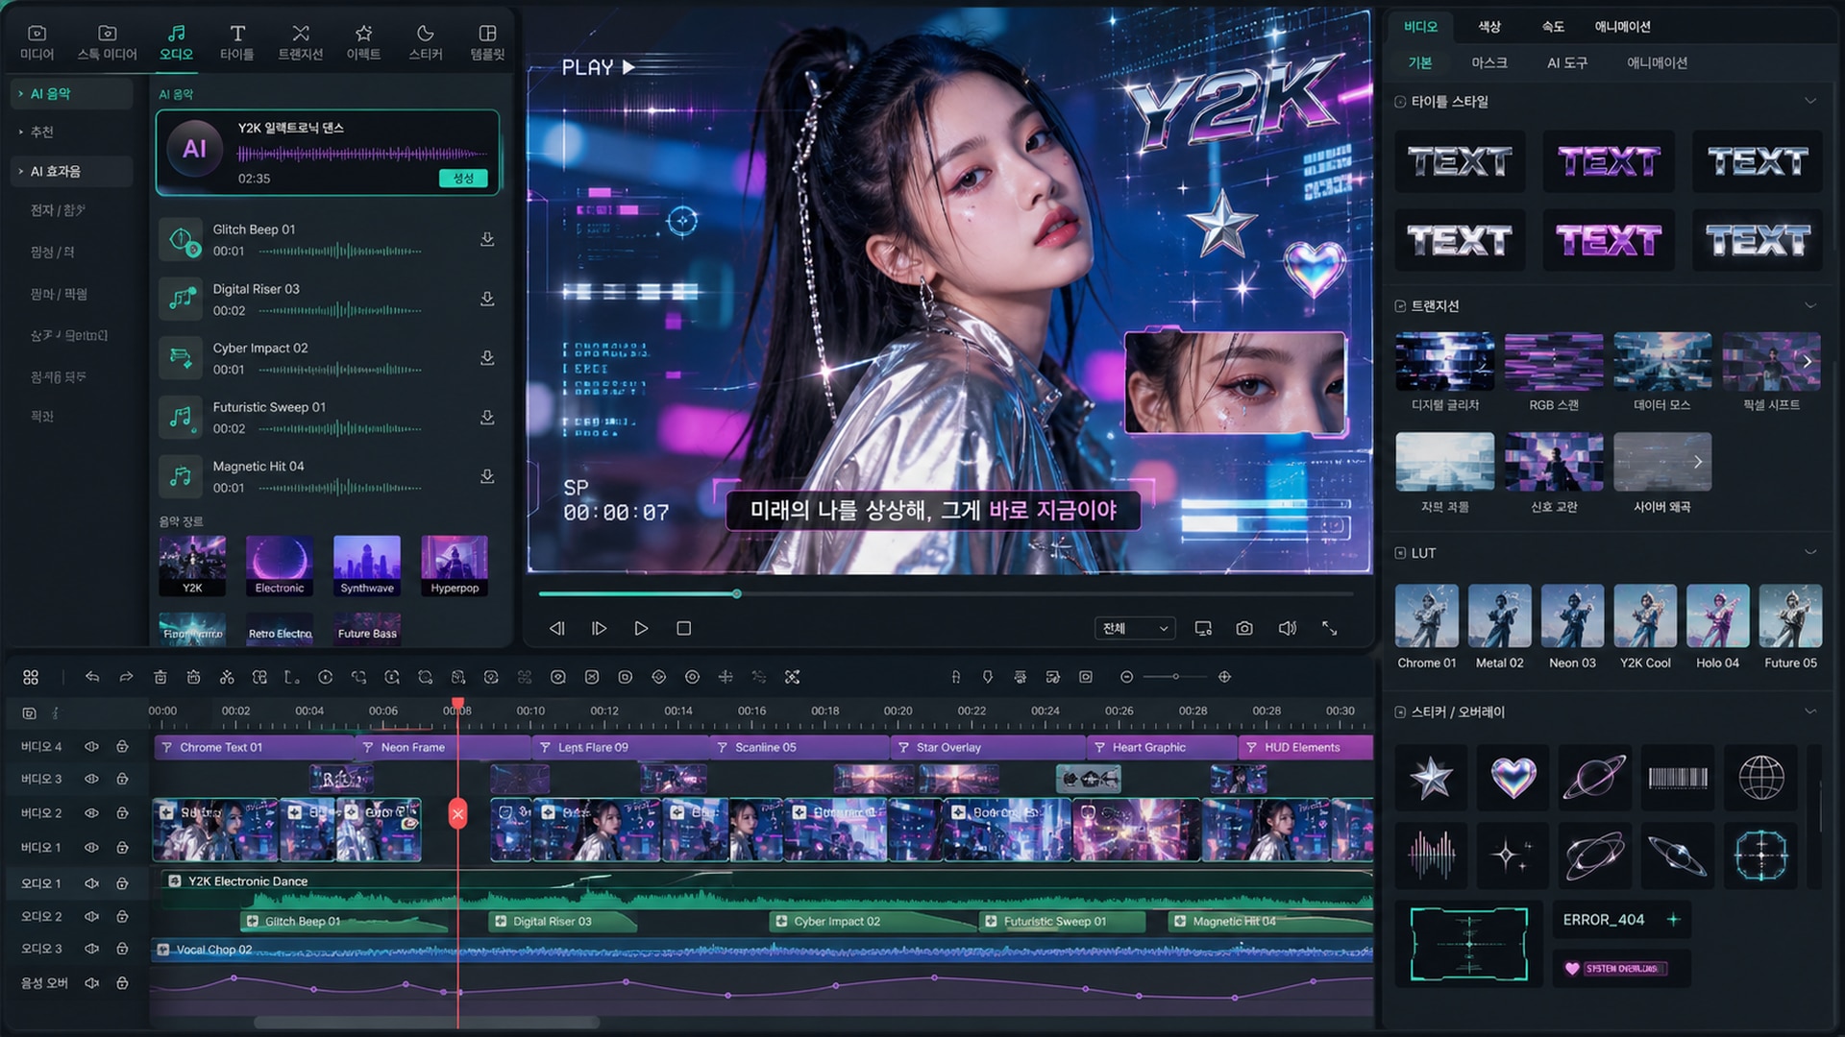
Task: Download the Digital Riser 03 sound effect
Action: coord(487,299)
